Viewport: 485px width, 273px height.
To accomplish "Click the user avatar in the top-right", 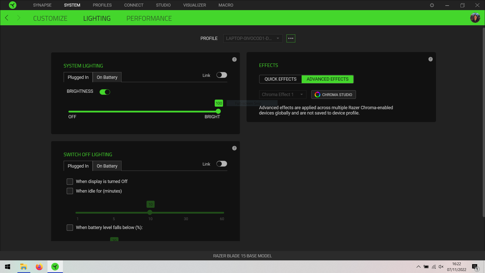I will (x=475, y=17).
